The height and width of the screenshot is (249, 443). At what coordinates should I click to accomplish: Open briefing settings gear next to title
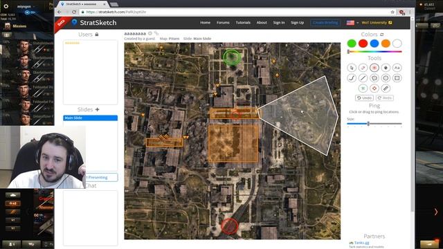click(x=150, y=33)
